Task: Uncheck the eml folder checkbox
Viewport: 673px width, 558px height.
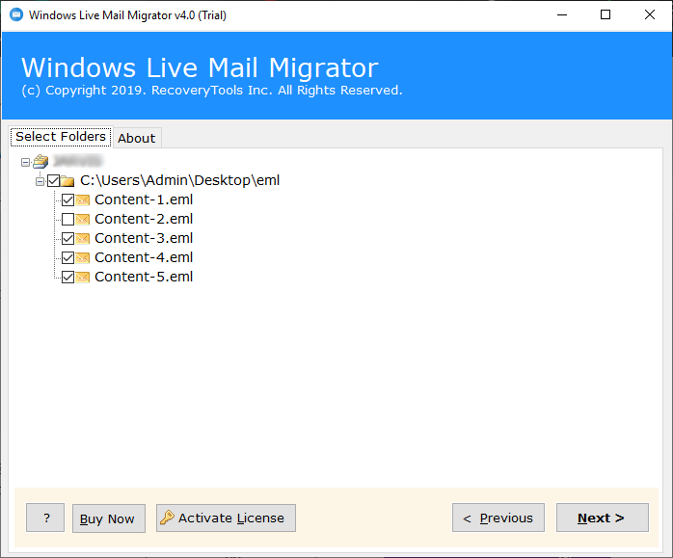Action: pos(54,180)
